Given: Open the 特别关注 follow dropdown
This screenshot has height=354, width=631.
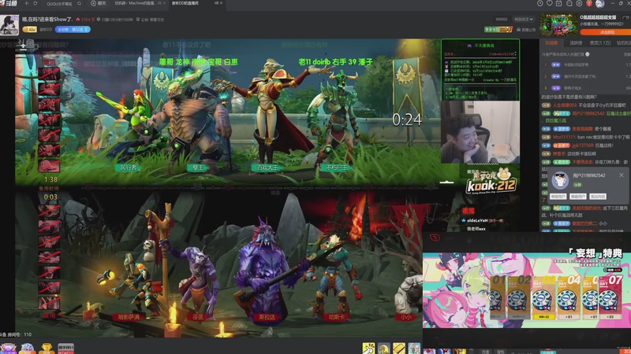Looking at the screenshot, I should [523, 19].
